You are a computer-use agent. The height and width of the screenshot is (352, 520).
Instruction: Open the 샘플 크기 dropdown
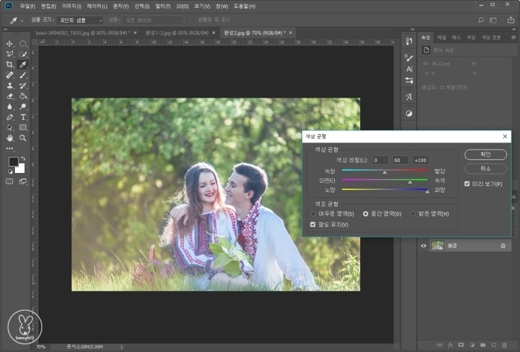(79, 20)
